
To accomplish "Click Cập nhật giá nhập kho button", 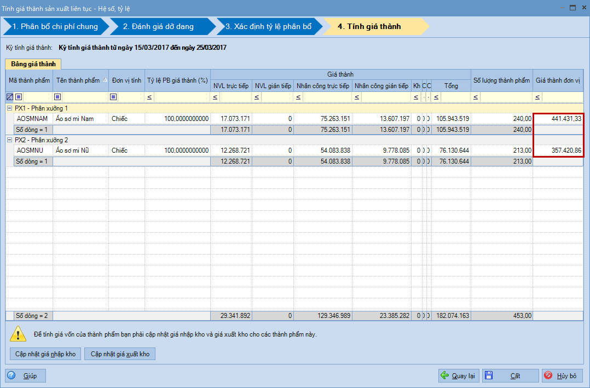I will [45, 354].
